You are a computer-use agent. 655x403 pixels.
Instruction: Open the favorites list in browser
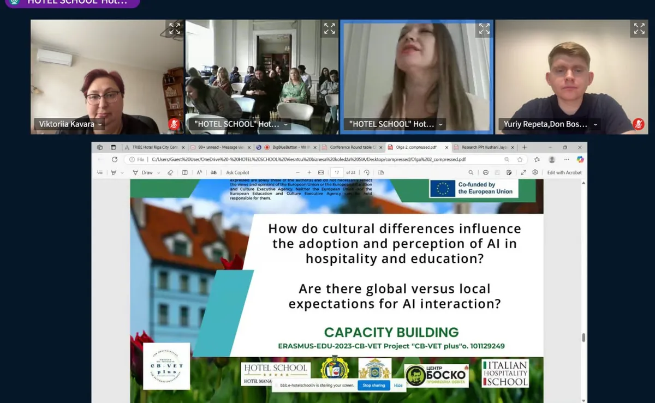coord(537,159)
